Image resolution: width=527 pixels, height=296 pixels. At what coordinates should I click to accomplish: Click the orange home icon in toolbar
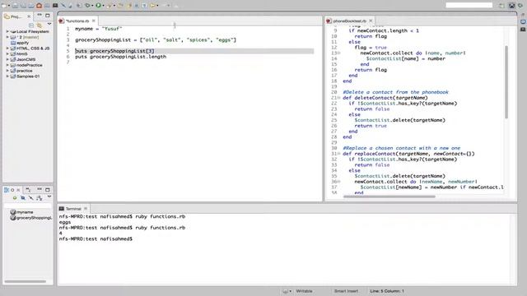point(39,6)
